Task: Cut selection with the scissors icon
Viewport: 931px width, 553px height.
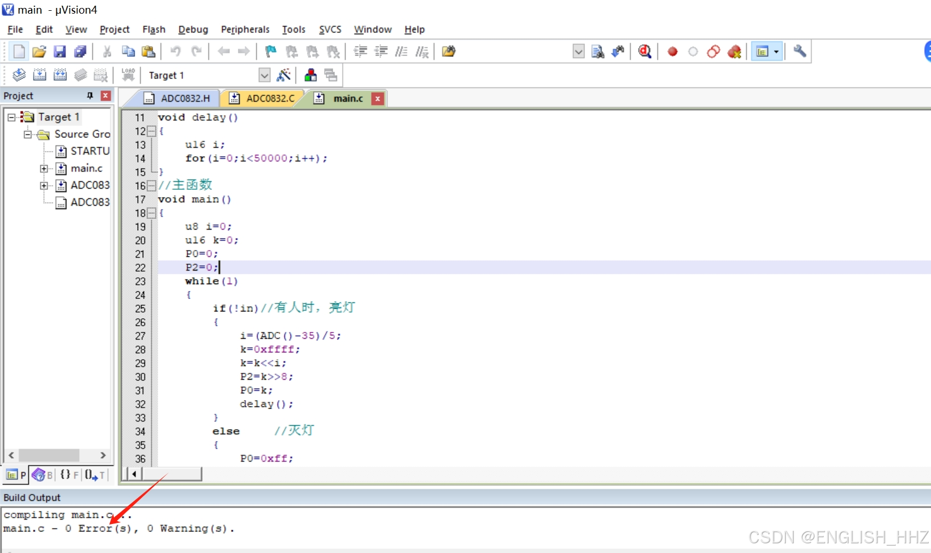Action: click(107, 52)
